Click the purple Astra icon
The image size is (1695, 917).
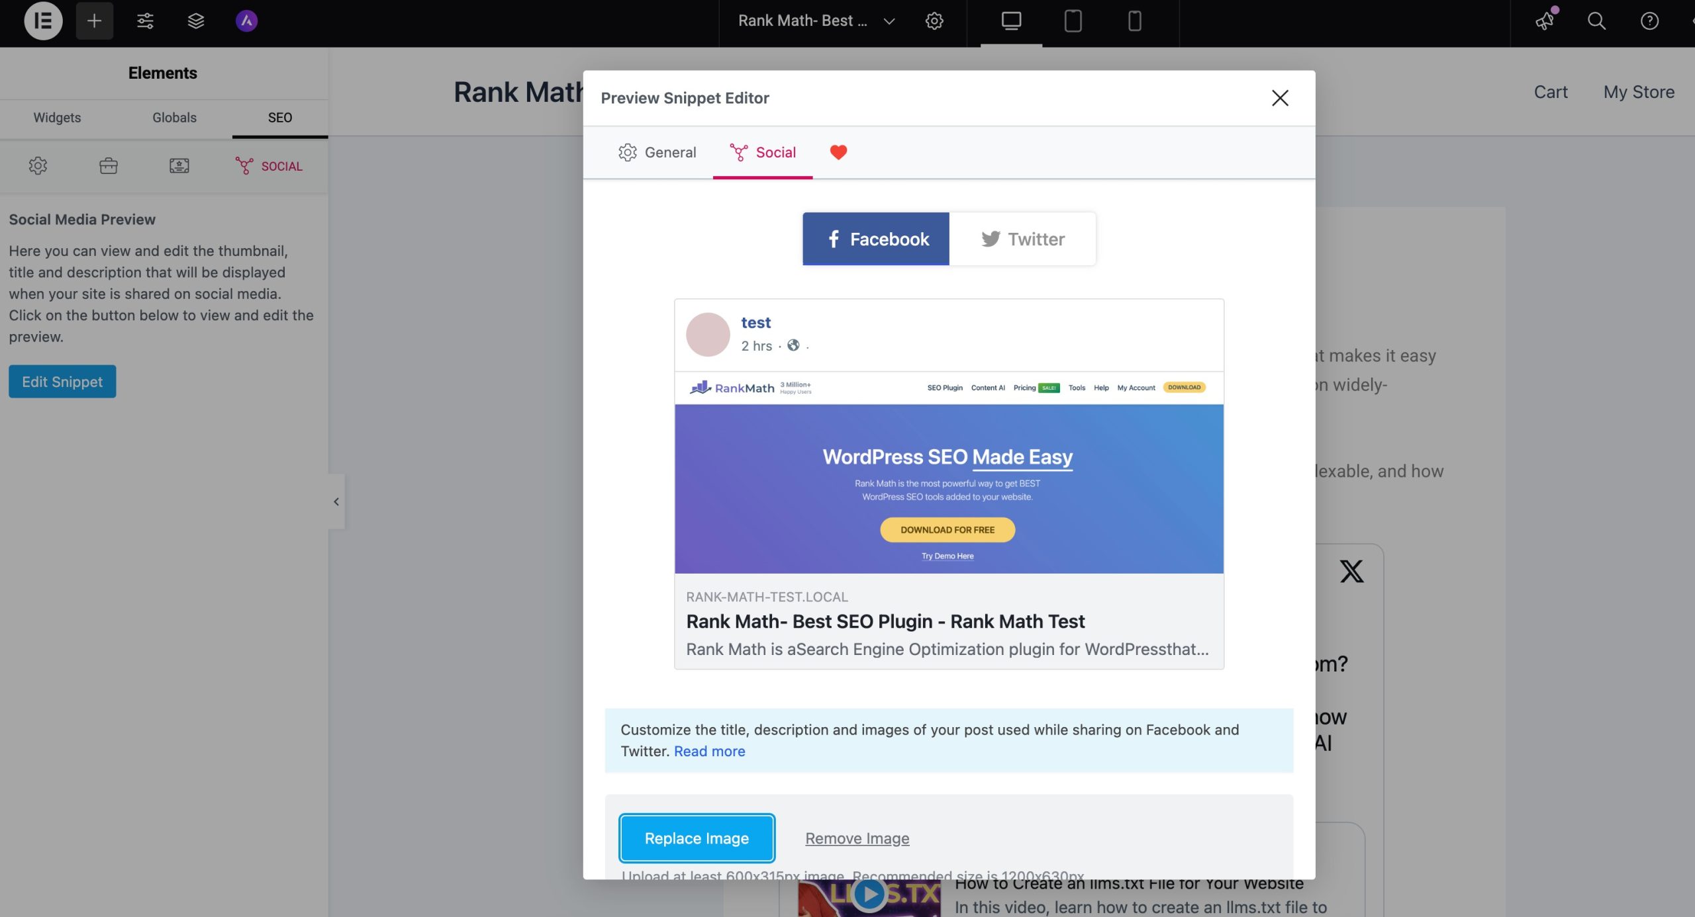tap(246, 21)
